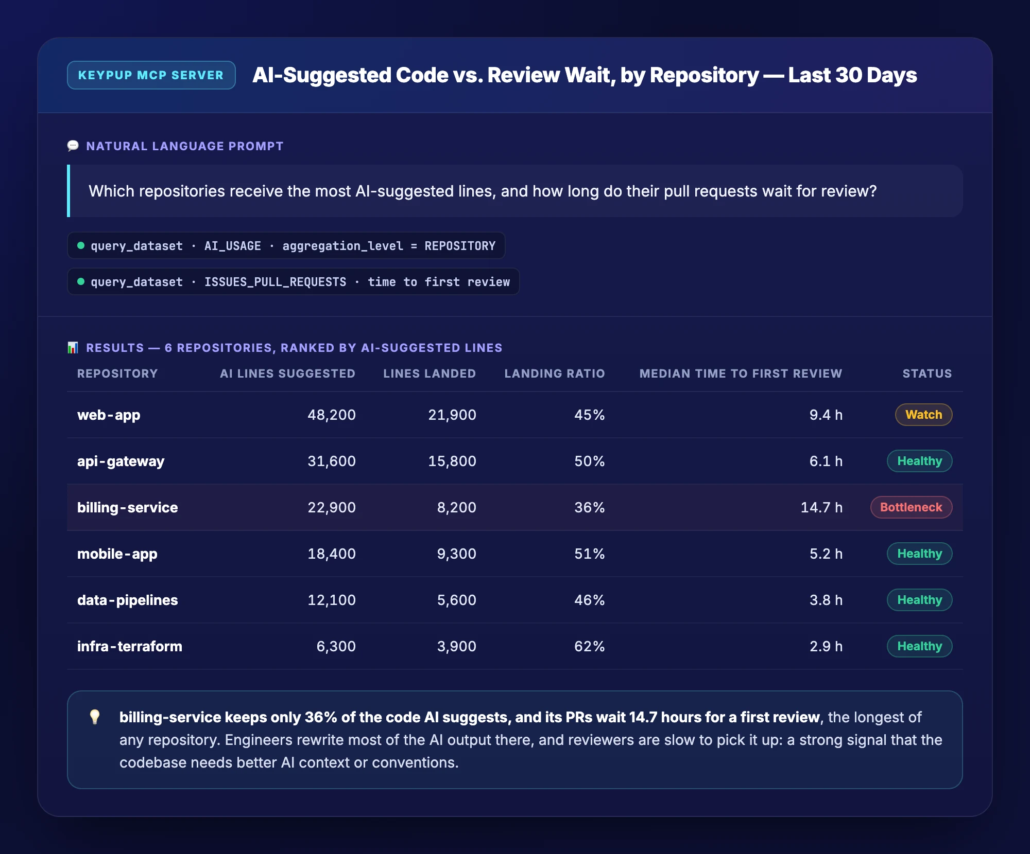Click the 18,400 AI lines suggested value
The height and width of the screenshot is (854, 1030).
coord(332,554)
